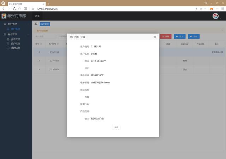Viewport: 226px width, 159px height.
Task: Click the blue import button
Action: click(x=180, y=36)
